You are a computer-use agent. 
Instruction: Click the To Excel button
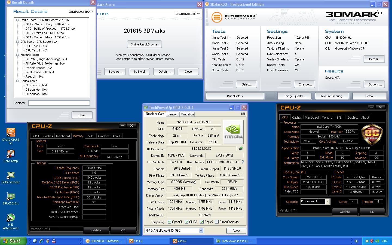click(x=139, y=72)
